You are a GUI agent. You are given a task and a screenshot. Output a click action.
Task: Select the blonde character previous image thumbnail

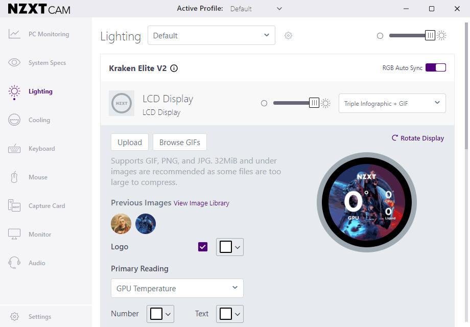pos(121,224)
